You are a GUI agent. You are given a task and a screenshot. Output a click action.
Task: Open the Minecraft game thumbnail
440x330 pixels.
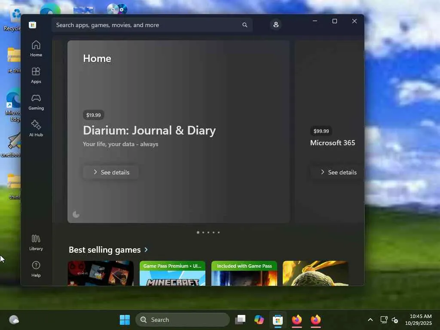[172, 273]
